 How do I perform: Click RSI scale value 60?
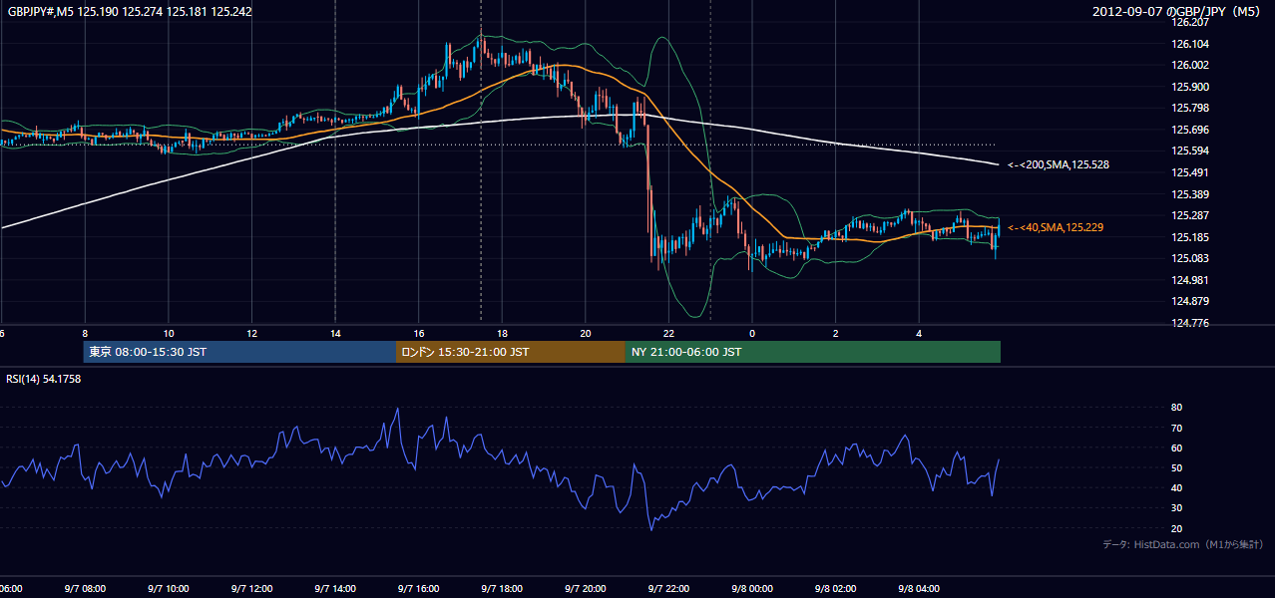[x=1176, y=448]
